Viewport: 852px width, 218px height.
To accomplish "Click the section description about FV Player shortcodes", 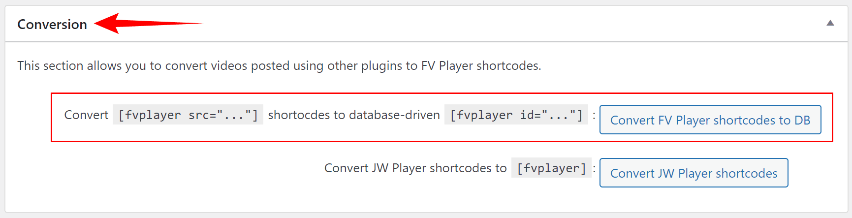I will [279, 65].
